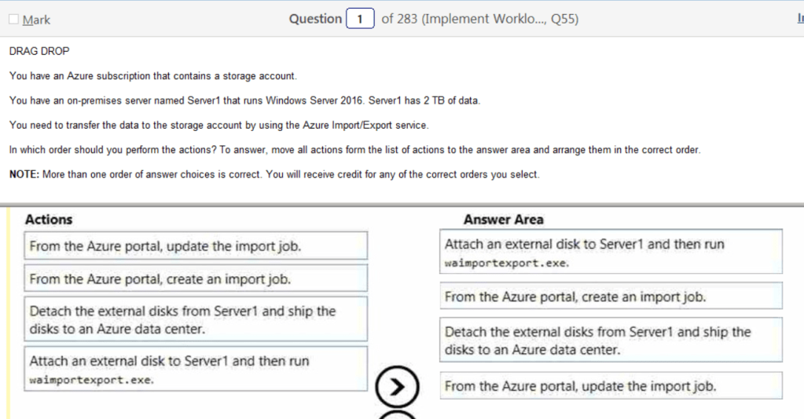Screen dimensions: 804x419
Task: Enable the Mark checkbox
Action: pyautogui.click(x=13, y=20)
